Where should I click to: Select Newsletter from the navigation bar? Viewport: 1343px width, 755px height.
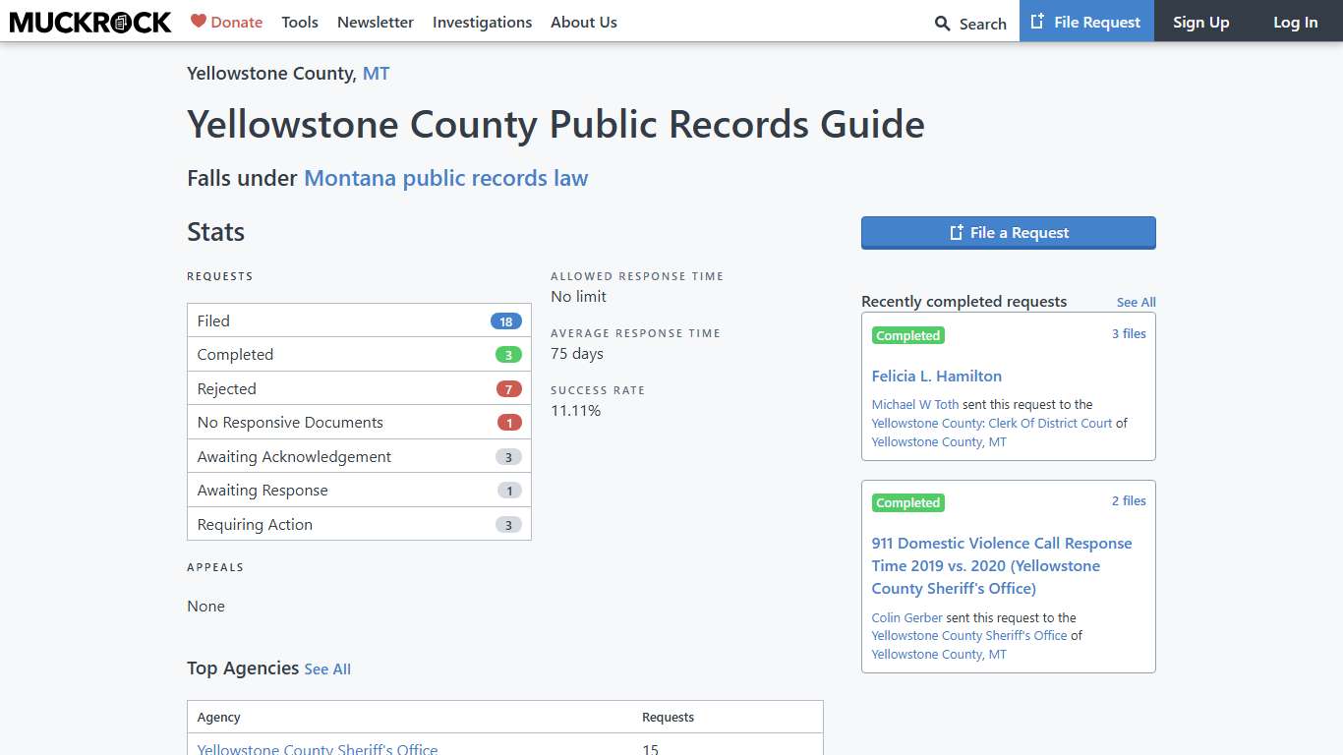coord(375,22)
